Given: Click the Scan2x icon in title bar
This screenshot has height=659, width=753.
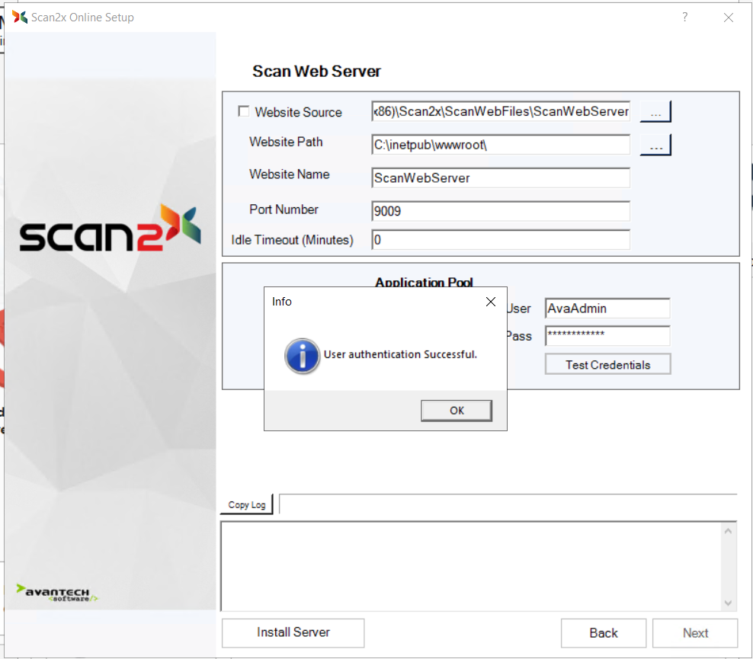Looking at the screenshot, I should click(20, 17).
